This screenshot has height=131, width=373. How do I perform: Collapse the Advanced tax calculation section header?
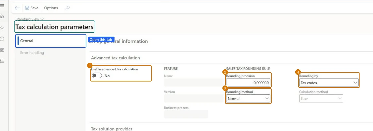point(116,58)
